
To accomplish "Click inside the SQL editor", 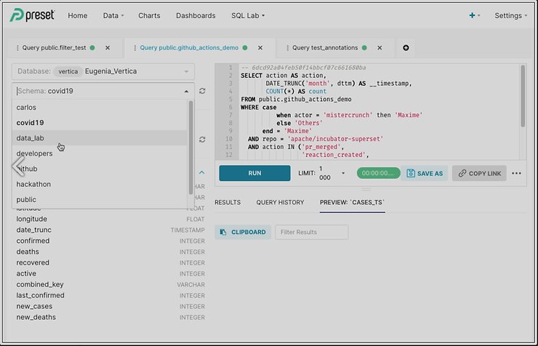I will 379,111.
